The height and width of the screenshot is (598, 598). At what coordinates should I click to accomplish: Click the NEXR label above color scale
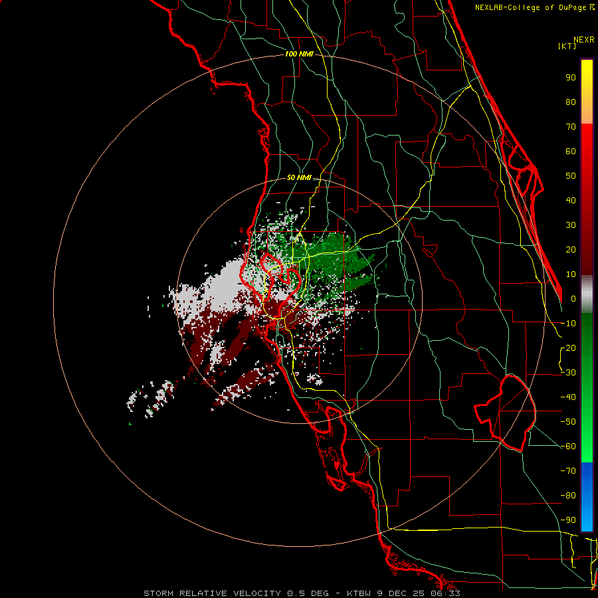584,40
